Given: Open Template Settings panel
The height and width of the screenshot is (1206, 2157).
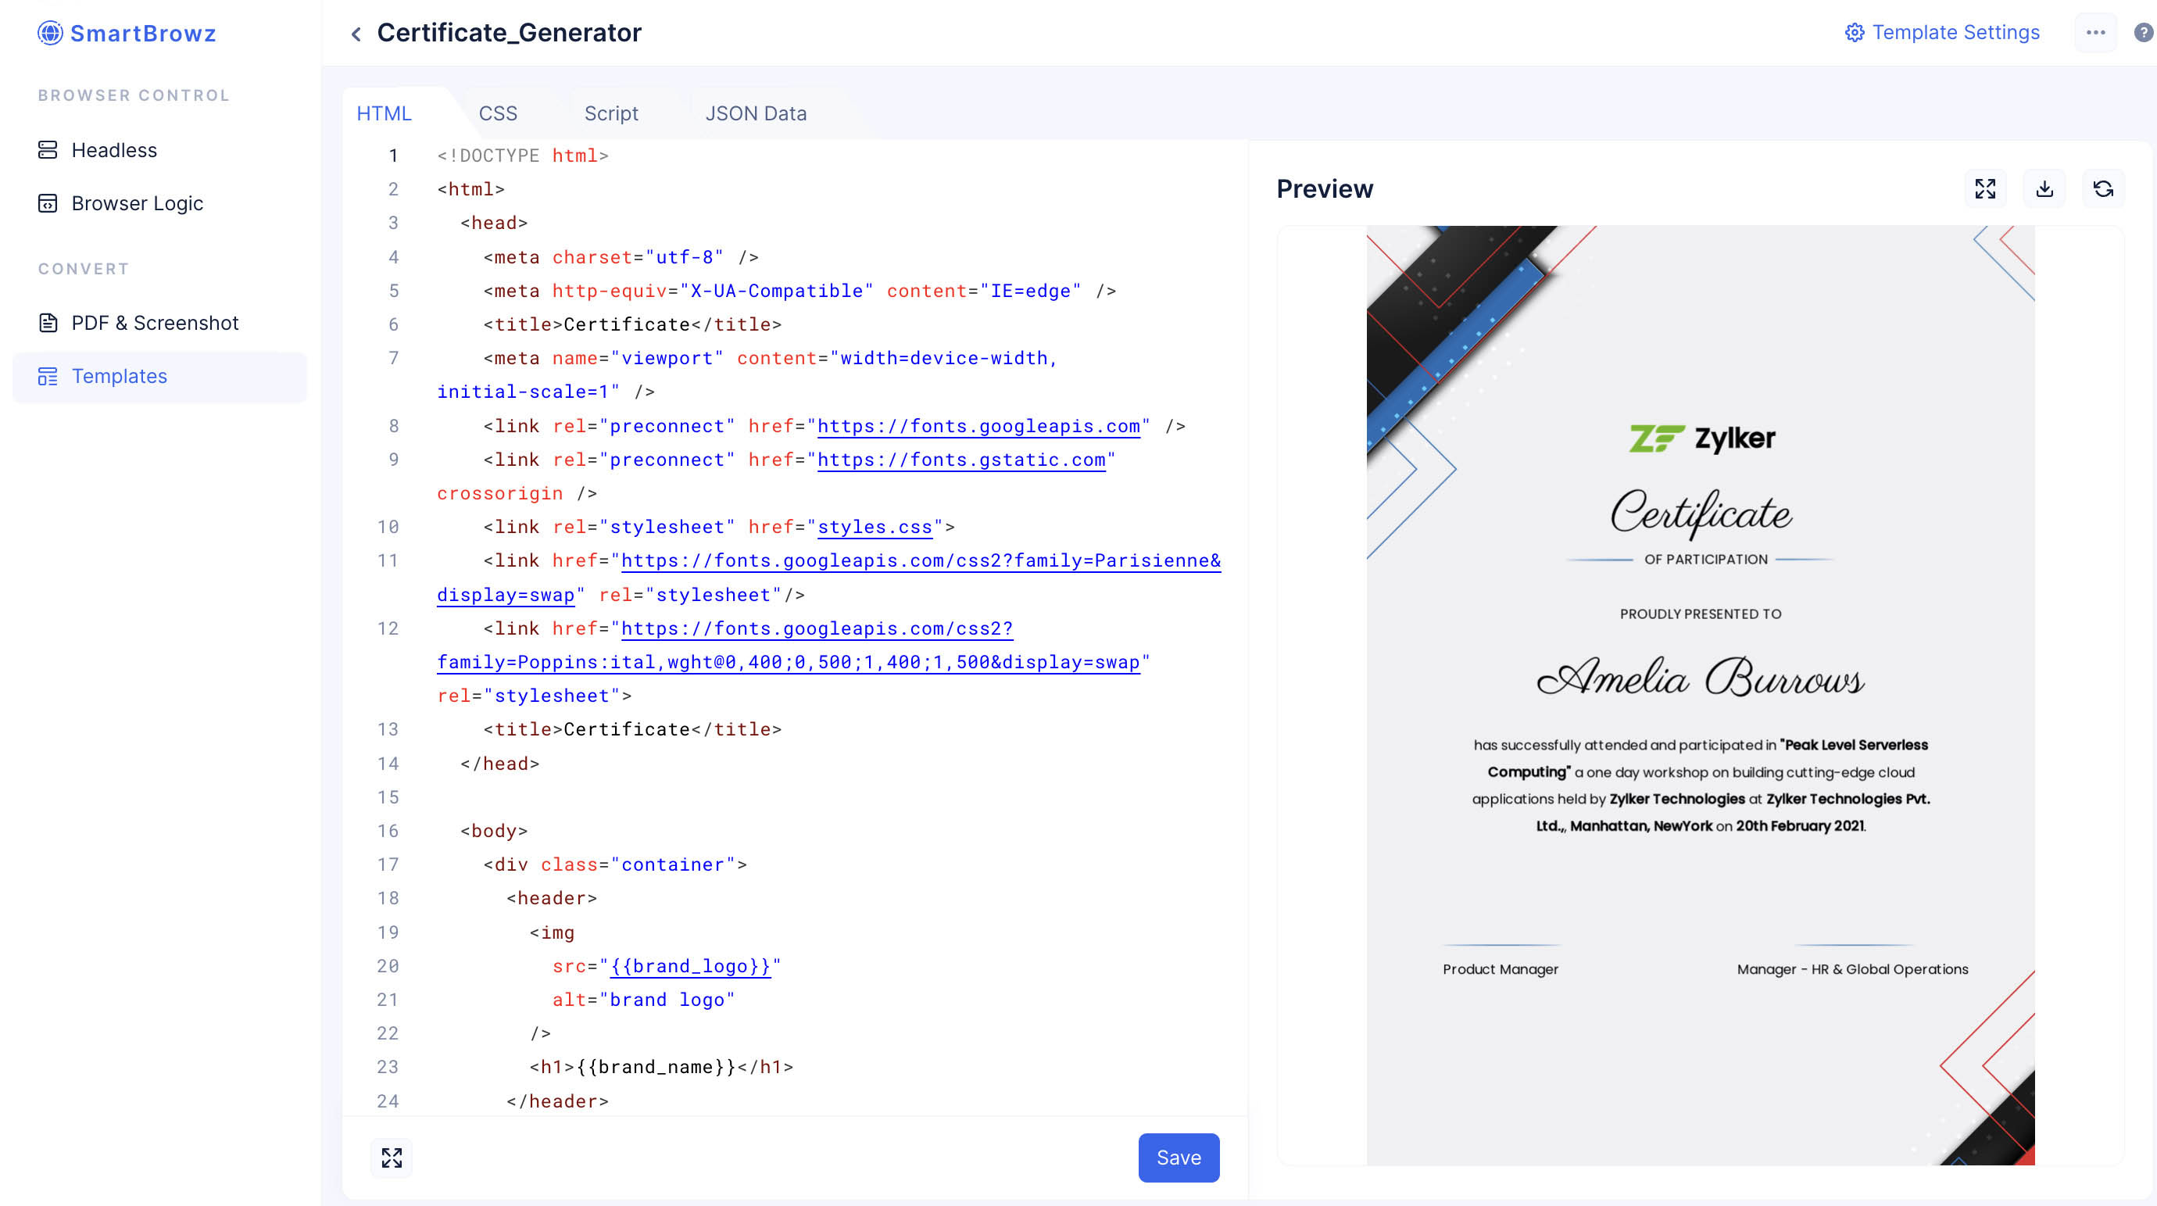Looking at the screenshot, I should [x=1941, y=33].
